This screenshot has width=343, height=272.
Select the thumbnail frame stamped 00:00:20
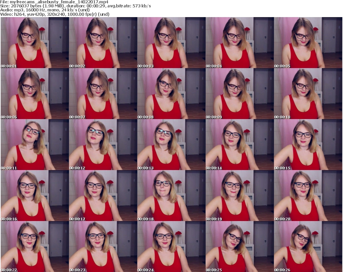coord(308,196)
